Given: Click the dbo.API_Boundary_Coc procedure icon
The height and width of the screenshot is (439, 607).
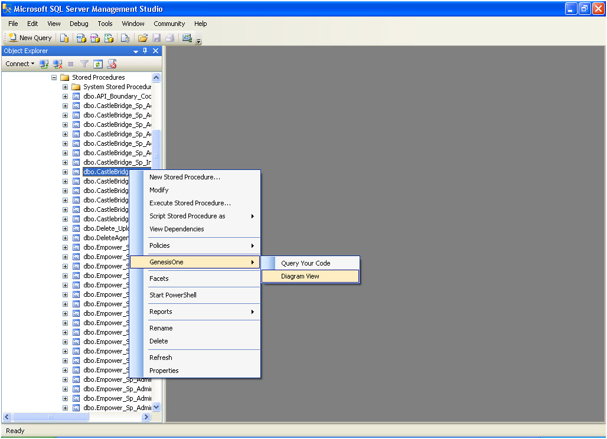Looking at the screenshot, I should [x=76, y=96].
